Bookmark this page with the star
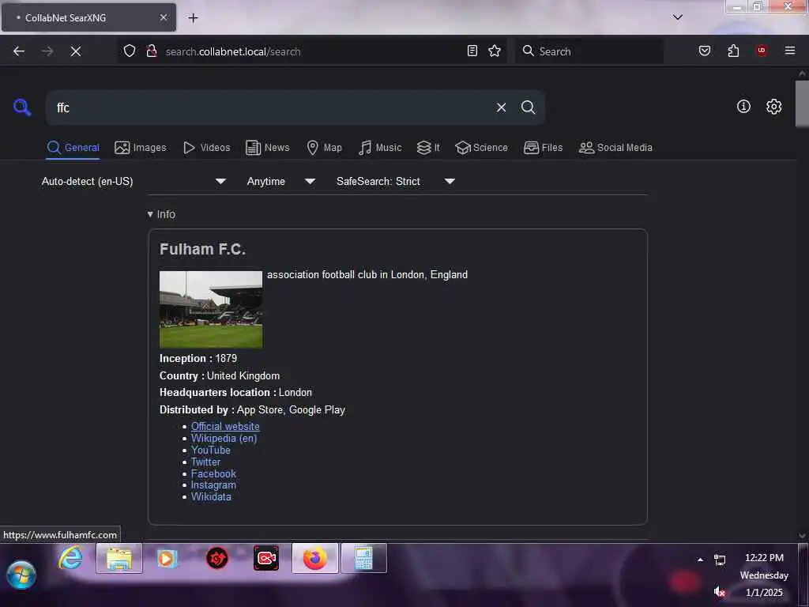This screenshot has height=607, width=809. click(x=495, y=51)
